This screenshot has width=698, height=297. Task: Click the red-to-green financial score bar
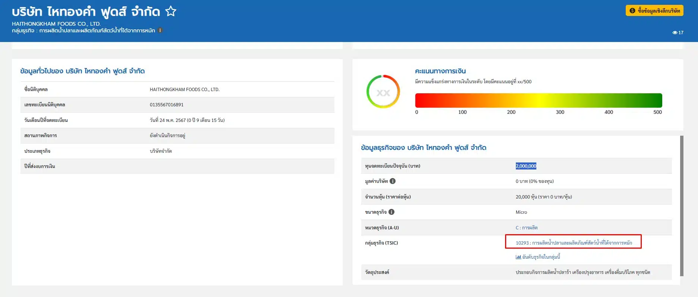tap(538, 100)
